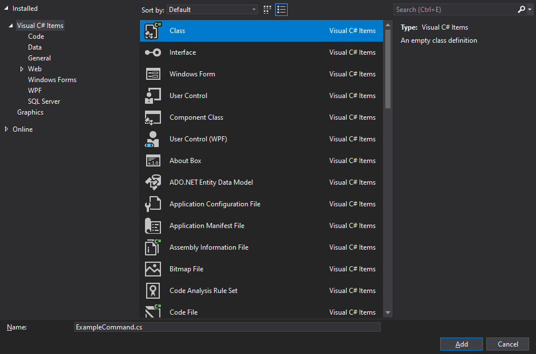This screenshot has width=536, height=354.
Task: Select the Code category
Action: (x=36, y=36)
